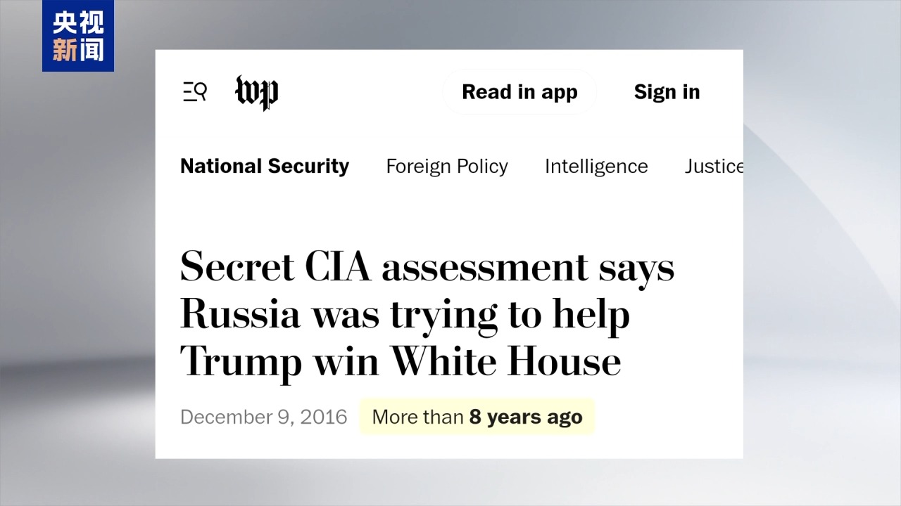Screen dimensions: 901x506
Task: Click the More than 8 years ago badge
Action: click(x=477, y=417)
